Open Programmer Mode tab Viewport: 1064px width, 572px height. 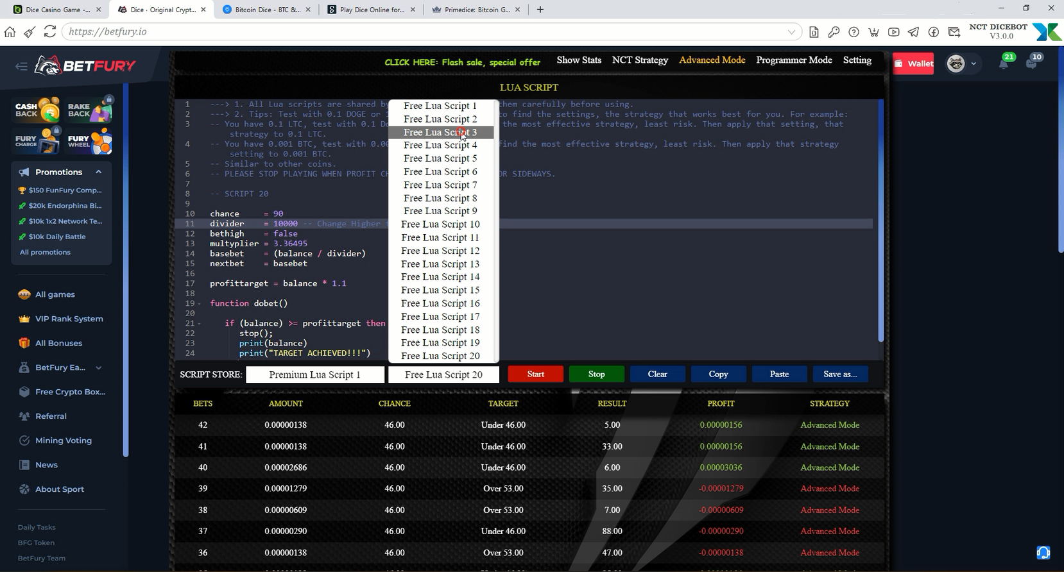click(x=794, y=60)
